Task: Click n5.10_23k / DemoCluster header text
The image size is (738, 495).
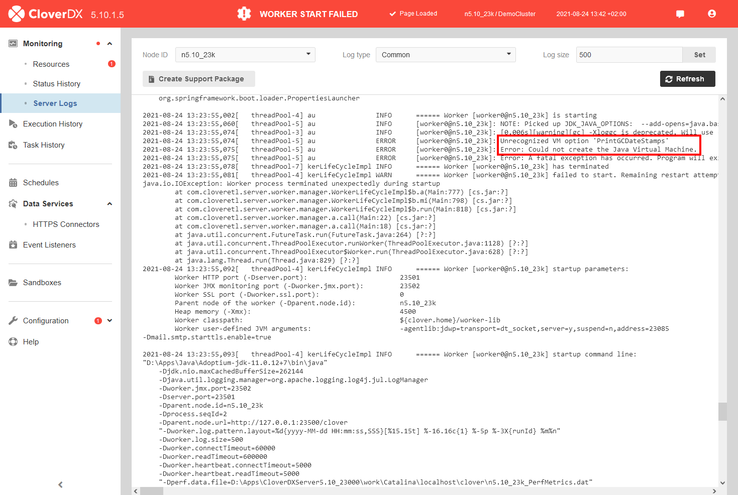Action: coord(500,14)
